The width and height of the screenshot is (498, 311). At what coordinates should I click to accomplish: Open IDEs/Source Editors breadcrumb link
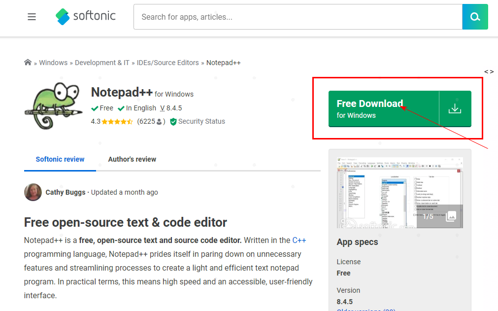click(167, 63)
